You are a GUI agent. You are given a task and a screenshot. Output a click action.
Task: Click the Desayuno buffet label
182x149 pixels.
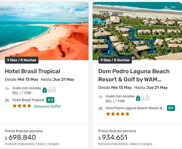tap(47, 106)
